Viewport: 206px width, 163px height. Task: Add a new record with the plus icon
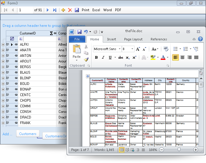tap(63, 10)
